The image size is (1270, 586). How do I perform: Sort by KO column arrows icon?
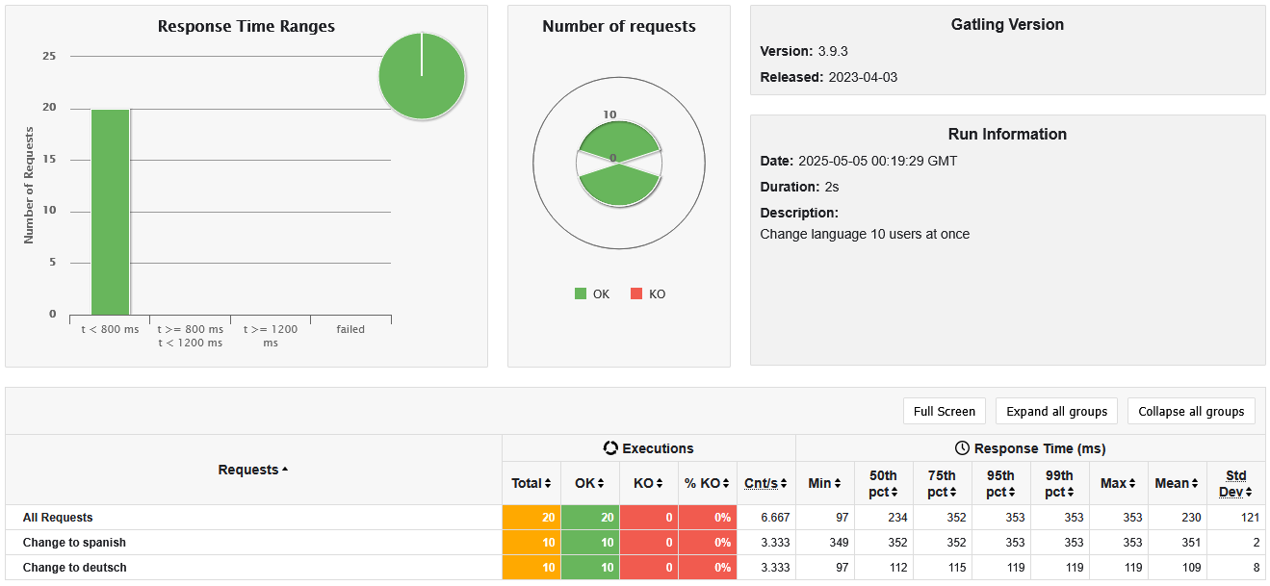click(x=660, y=483)
